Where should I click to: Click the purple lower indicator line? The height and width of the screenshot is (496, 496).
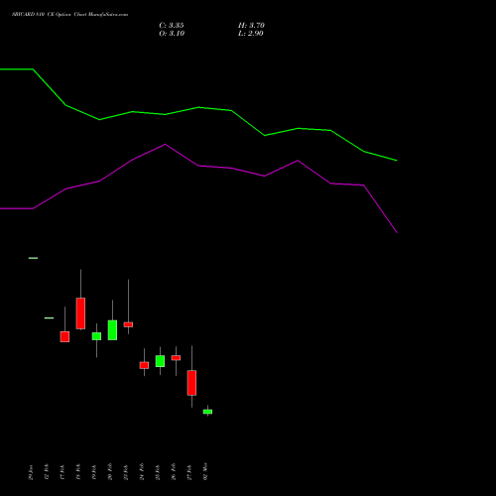click(x=198, y=166)
